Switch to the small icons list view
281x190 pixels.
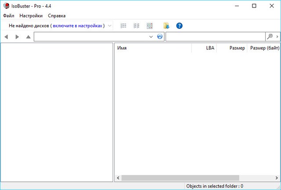tap(137, 26)
